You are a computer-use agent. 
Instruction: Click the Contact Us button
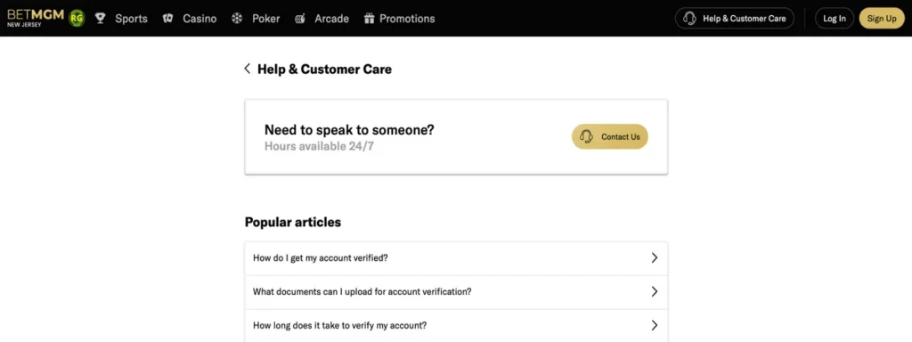pyautogui.click(x=609, y=136)
